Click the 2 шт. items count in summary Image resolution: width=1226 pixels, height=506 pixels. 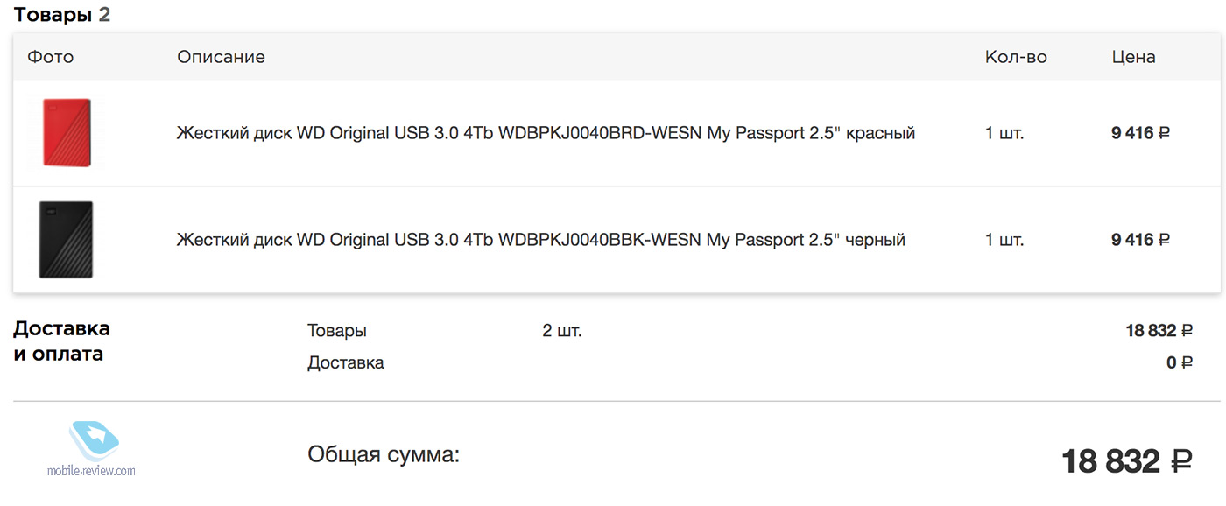tap(561, 331)
